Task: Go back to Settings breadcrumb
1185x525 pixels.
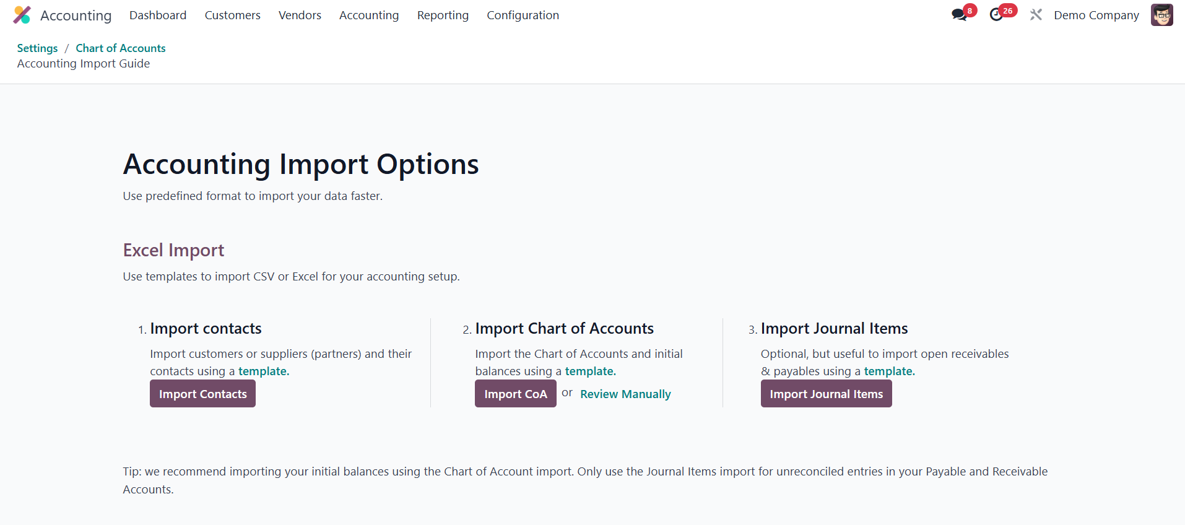Action: click(37, 48)
